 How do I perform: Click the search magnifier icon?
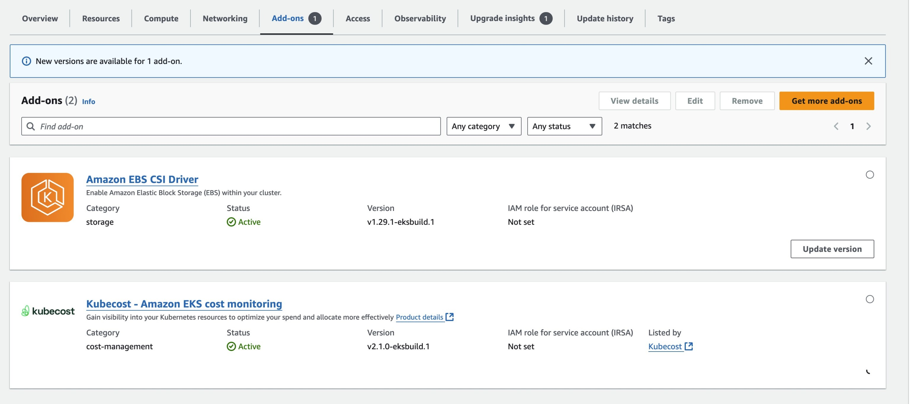pyautogui.click(x=31, y=126)
